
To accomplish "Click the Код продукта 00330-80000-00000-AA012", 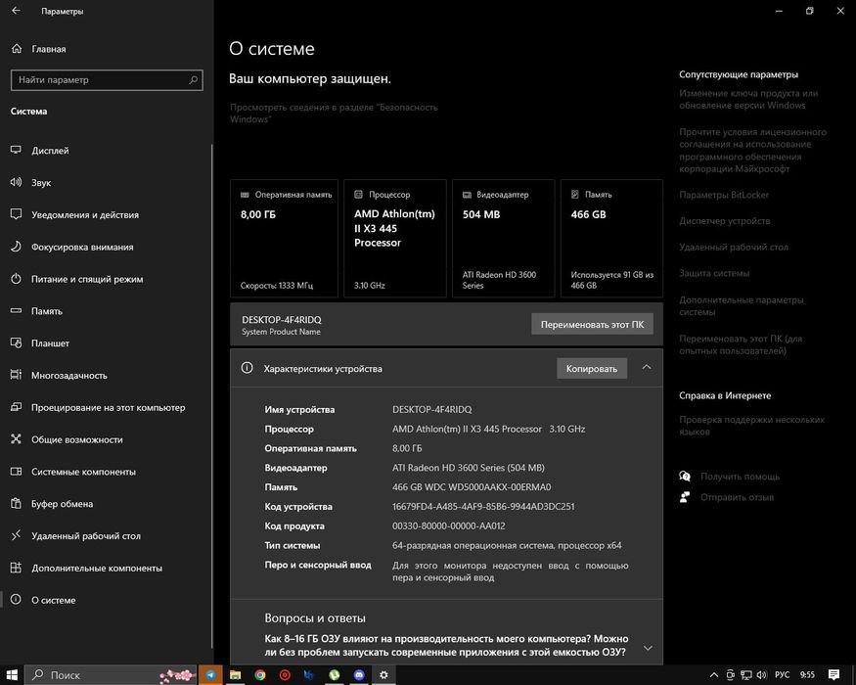I will coord(448,526).
